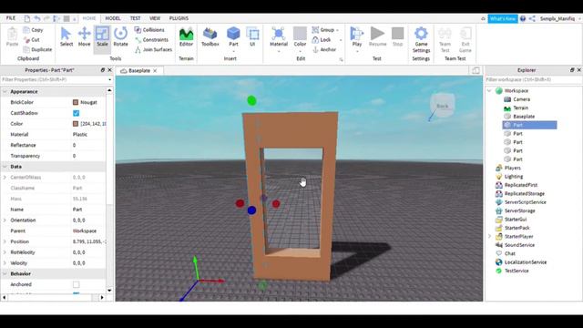The image size is (583, 328).
Task: Select Camera in Explorer
Action: point(521,99)
